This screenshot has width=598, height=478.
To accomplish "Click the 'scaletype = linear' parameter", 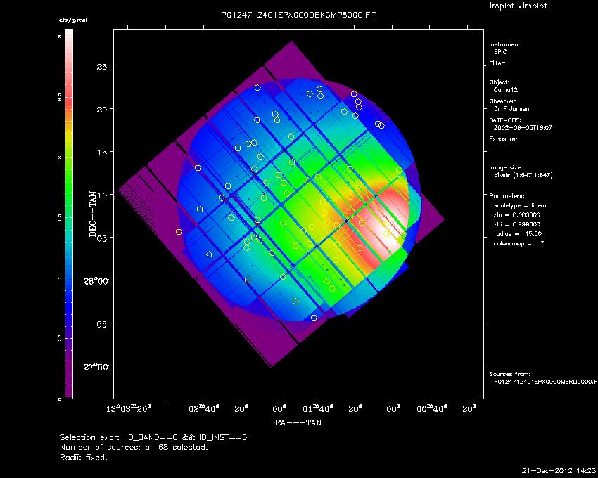I will click(x=521, y=205).
